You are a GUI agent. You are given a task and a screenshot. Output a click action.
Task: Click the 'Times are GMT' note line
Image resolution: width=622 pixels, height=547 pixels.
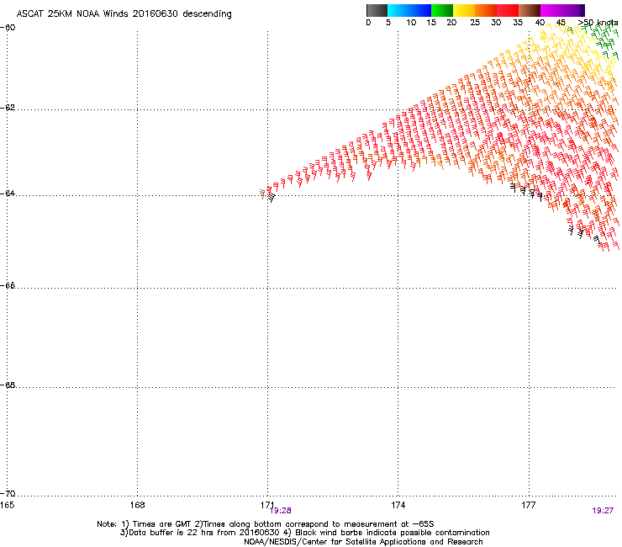[x=266, y=524]
